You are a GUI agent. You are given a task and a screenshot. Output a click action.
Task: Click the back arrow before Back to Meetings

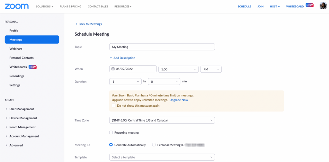(x=76, y=24)
